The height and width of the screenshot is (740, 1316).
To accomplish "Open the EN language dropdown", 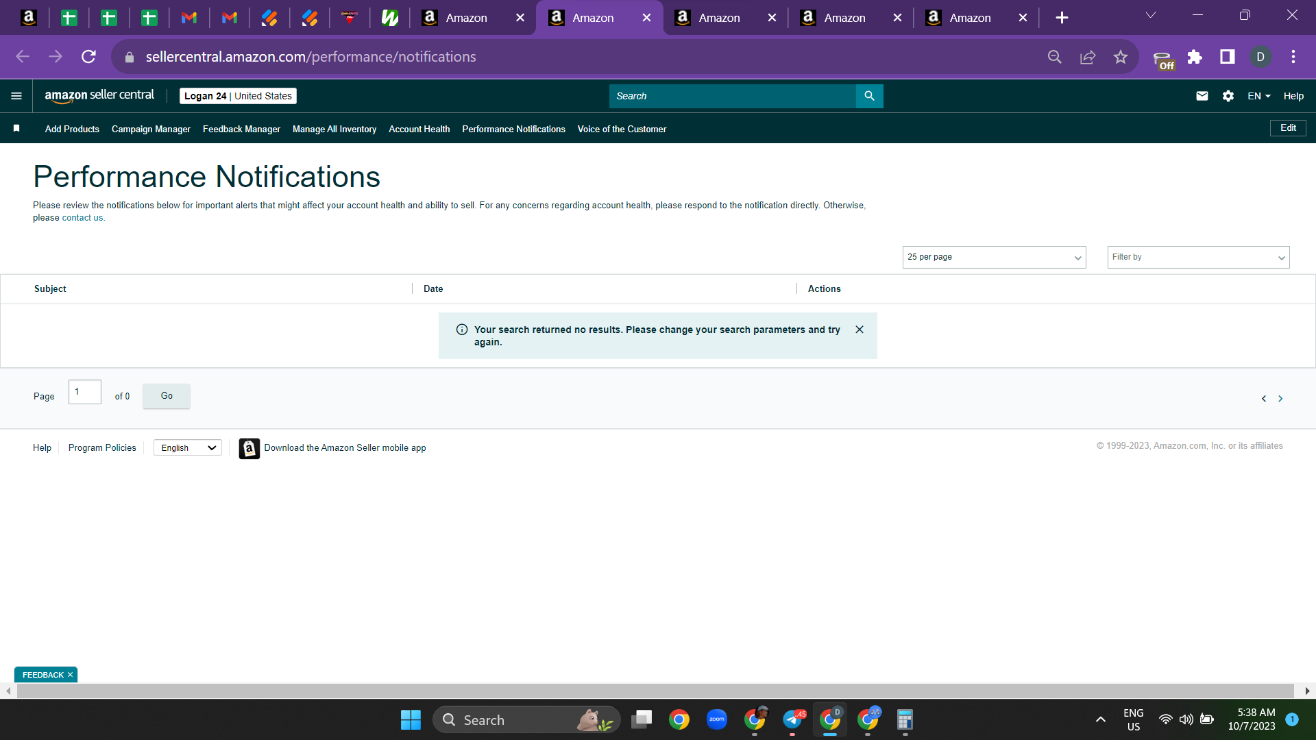I will (1259, 96).
